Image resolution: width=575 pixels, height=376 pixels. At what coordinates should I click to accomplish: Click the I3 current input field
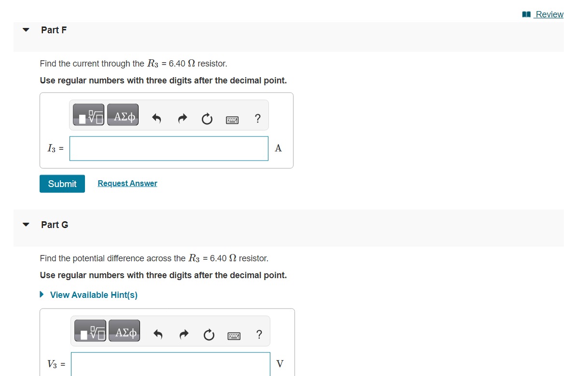(x=169, y=148)
